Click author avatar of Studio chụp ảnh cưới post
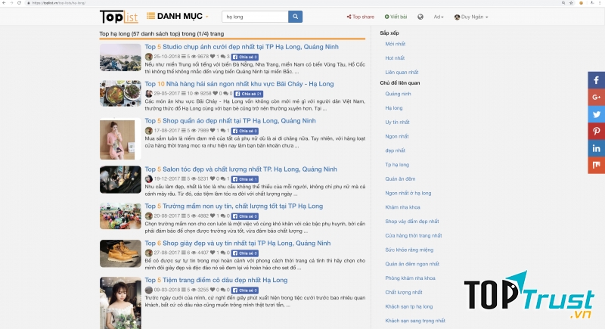Screen dimensions: 605x329 coord(148,57)
